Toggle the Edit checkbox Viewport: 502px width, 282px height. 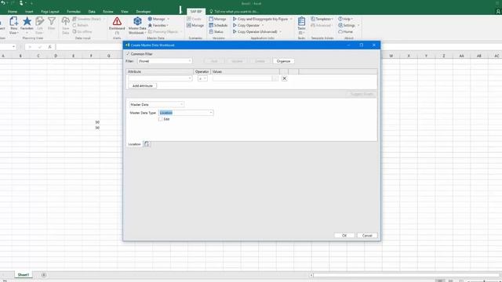[160, 119]
